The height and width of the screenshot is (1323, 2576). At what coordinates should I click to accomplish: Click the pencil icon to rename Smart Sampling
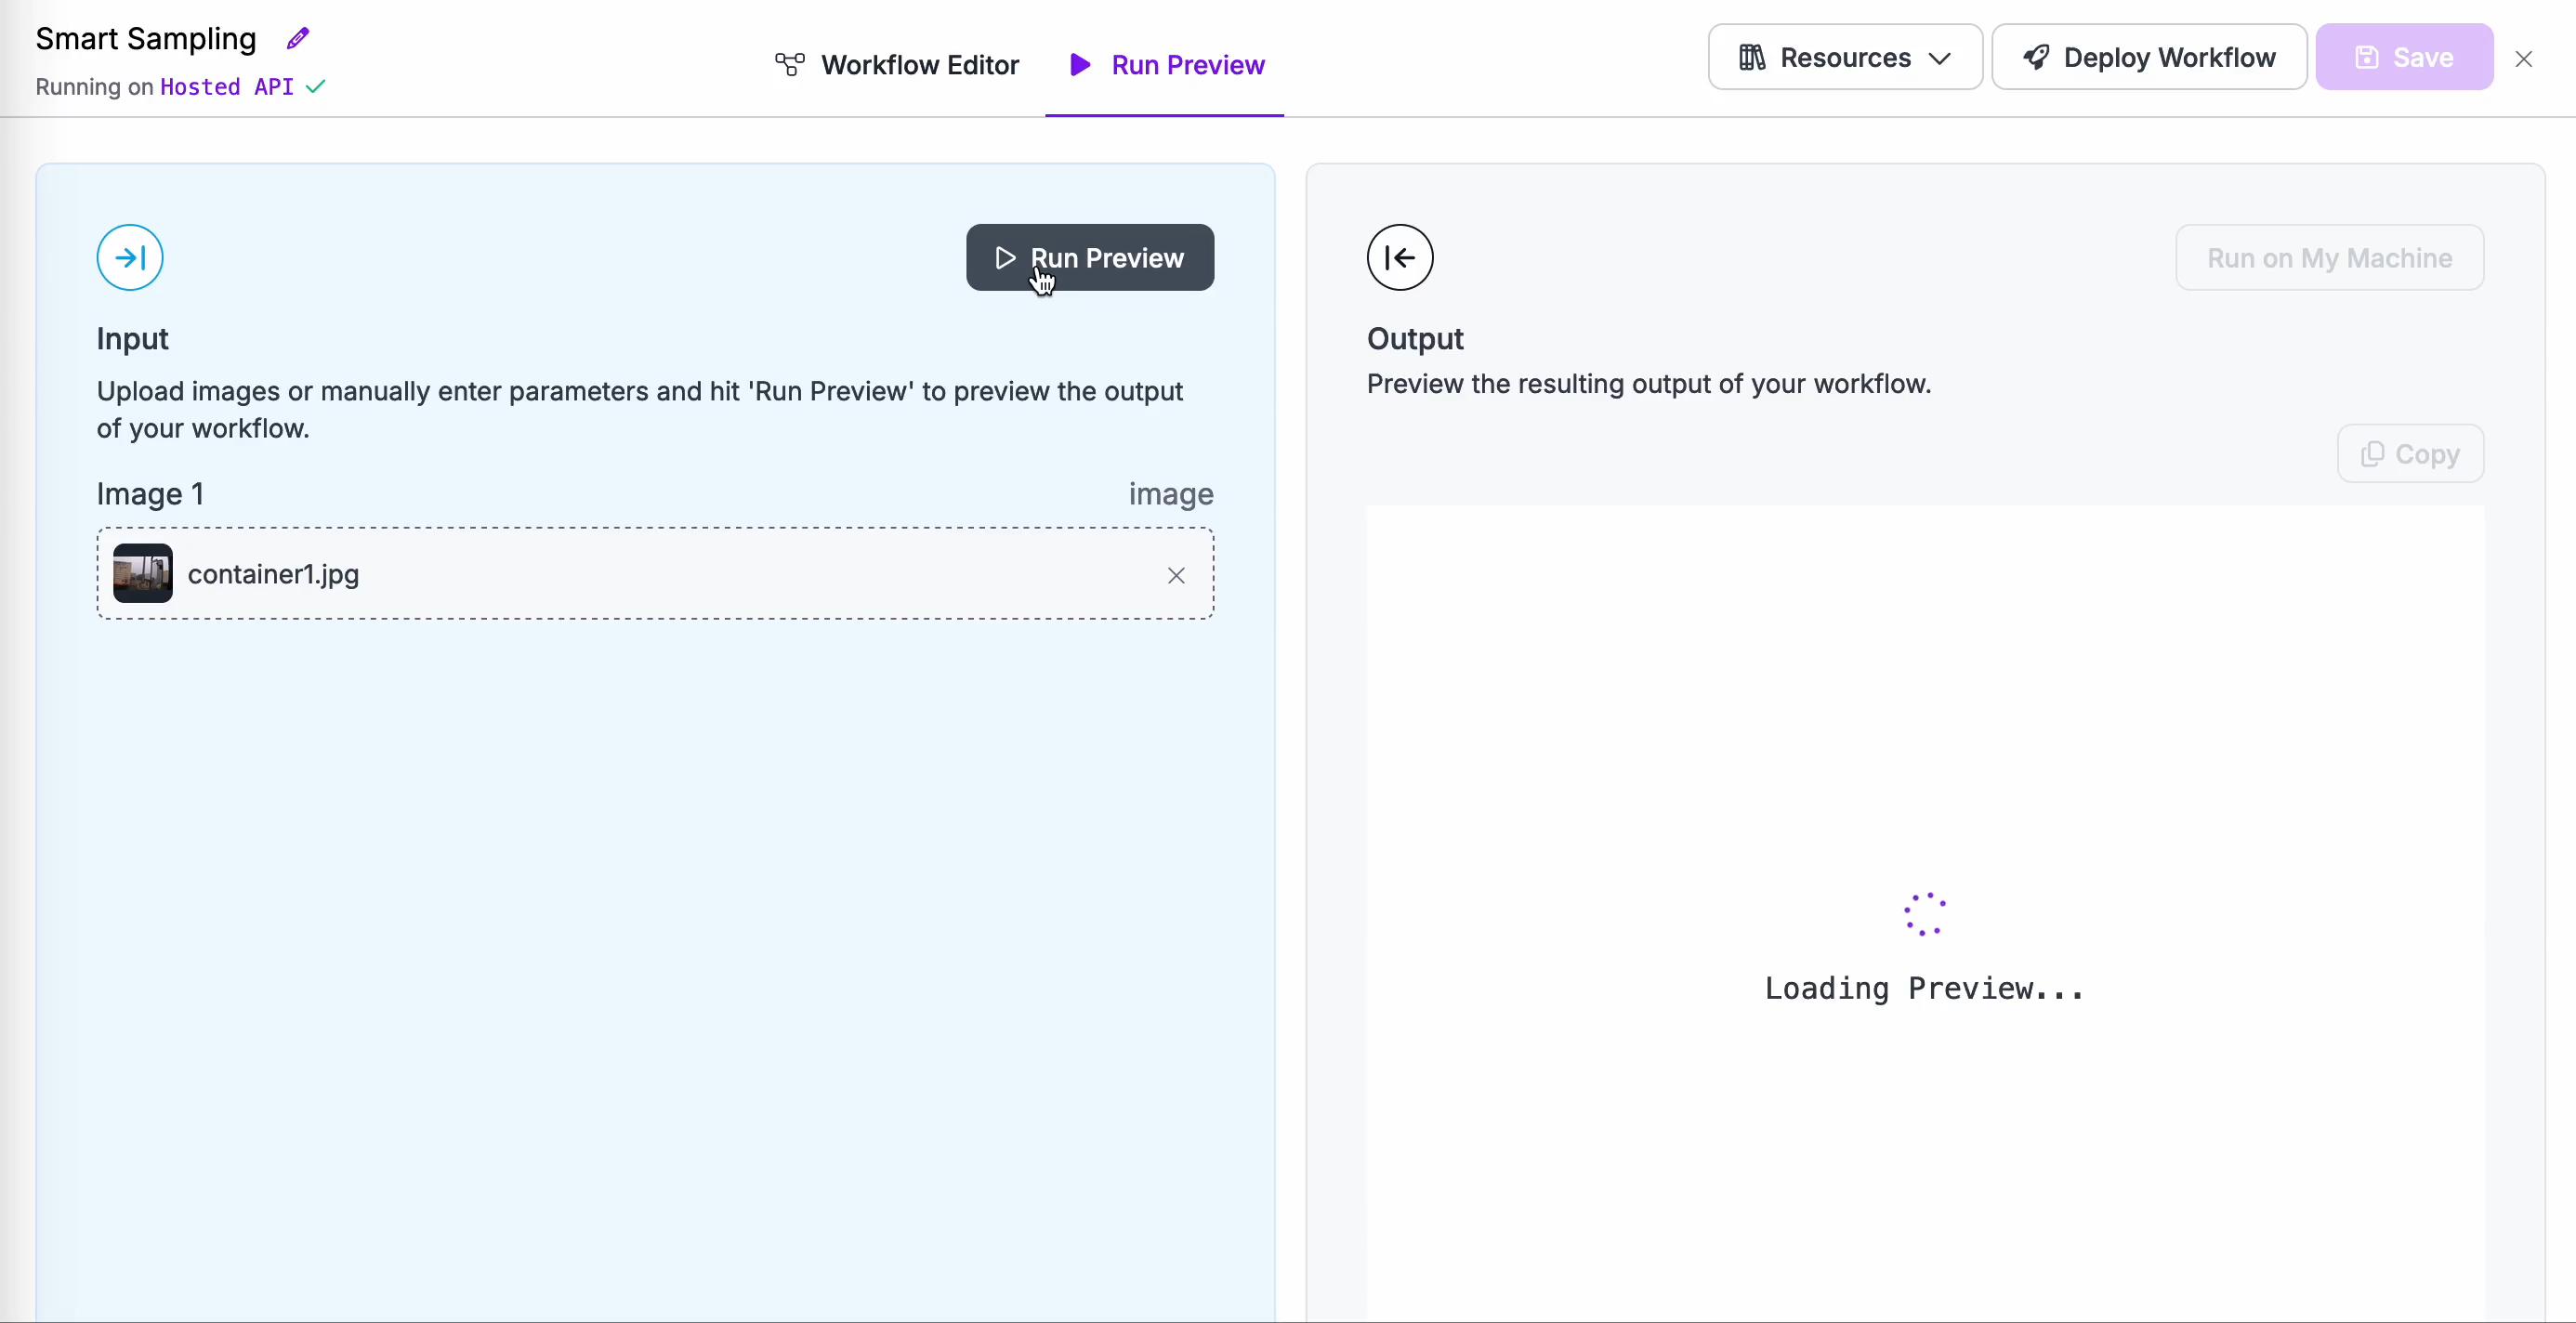[298, 39]
